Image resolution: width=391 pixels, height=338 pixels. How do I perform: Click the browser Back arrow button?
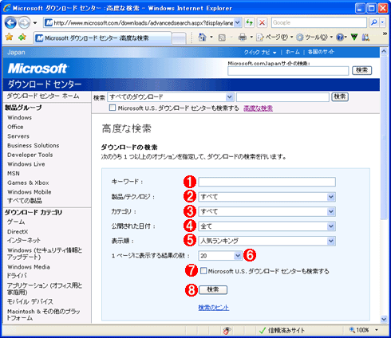tap(10, 22)
